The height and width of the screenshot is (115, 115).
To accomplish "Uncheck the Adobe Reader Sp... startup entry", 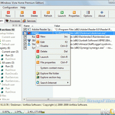I will click(25, 30).
